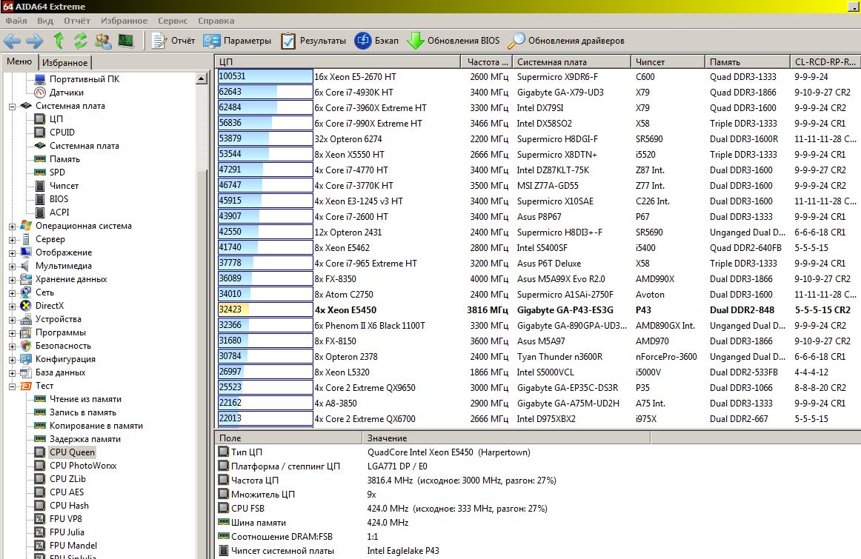Expand the Мультимедиа tree node
861x559 pixels.
(x=12, y=266)
